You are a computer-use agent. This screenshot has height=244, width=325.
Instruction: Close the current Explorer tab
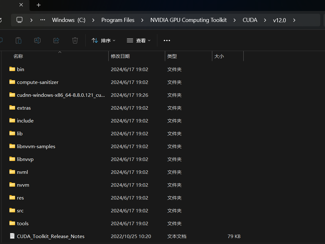pos(21,5)
